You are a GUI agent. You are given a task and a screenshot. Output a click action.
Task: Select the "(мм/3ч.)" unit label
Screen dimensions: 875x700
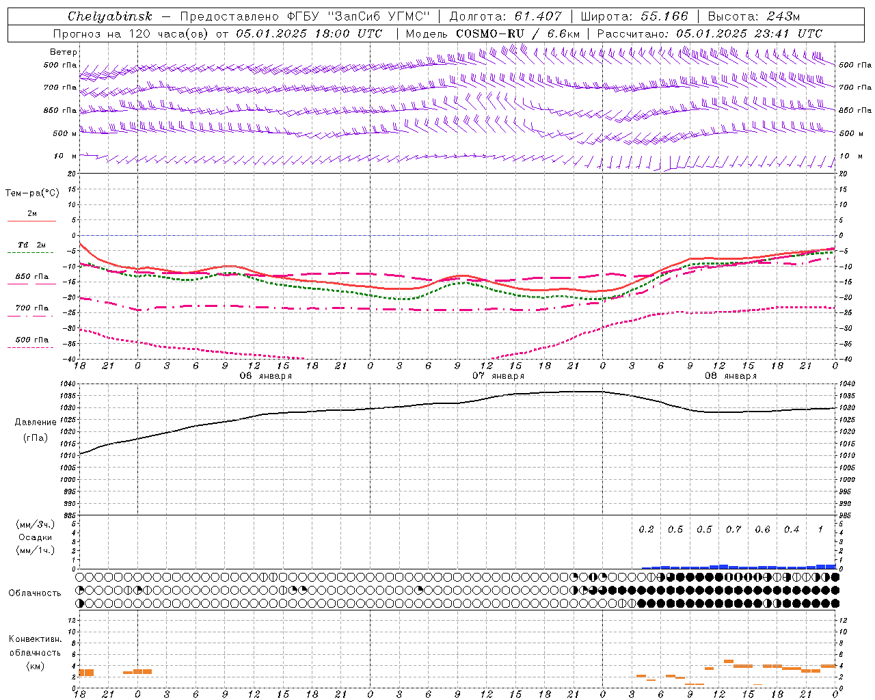point(36,524)
